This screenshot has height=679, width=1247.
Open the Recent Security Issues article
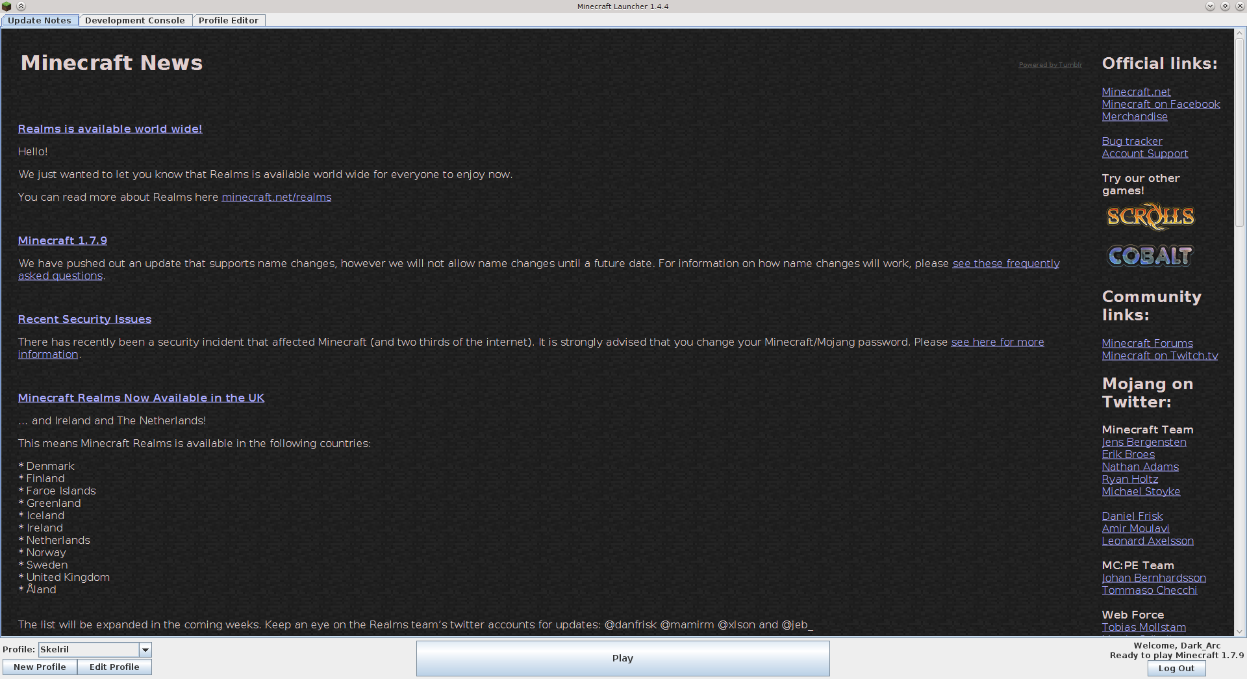click(84, 319)
